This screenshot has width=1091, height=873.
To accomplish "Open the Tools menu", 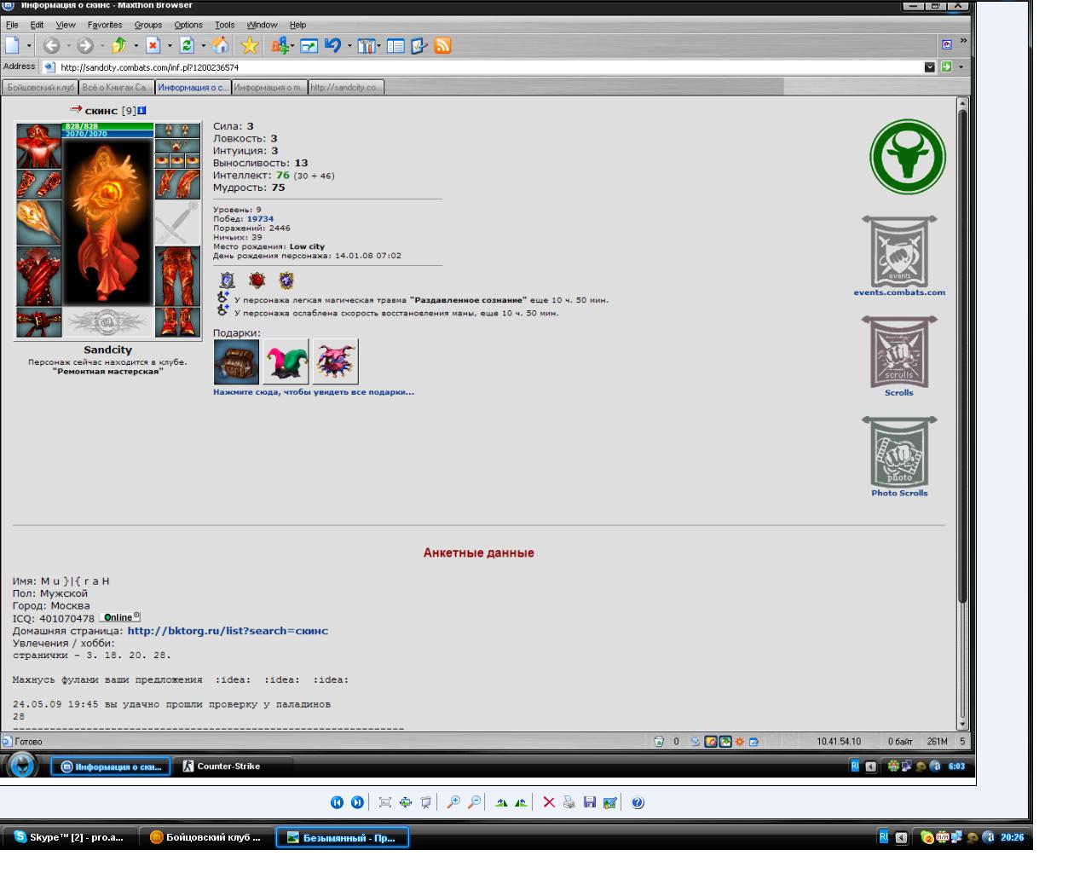I will click(225, 25).
